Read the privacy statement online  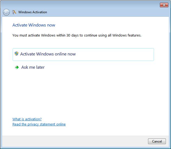[39, 124]
